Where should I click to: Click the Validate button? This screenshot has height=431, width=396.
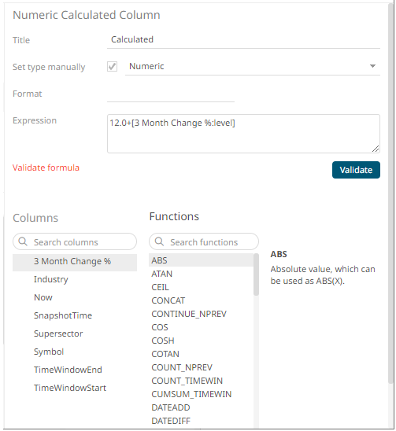point(356,170)
